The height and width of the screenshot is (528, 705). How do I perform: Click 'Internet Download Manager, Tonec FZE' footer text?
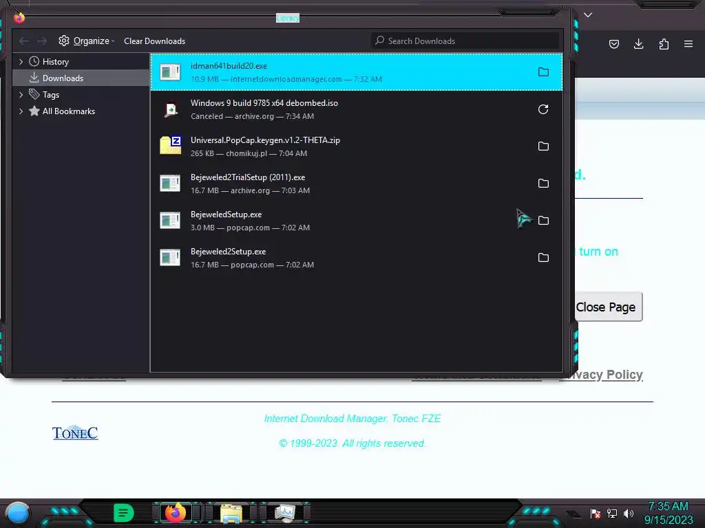click(352, 419)
